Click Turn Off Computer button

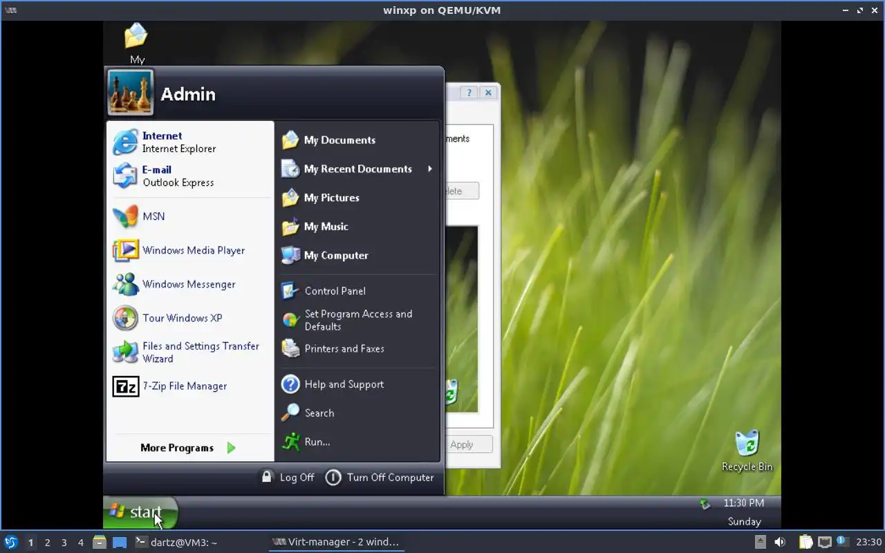[380, 477]
